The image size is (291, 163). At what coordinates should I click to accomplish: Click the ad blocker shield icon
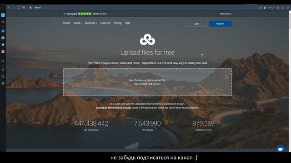[x=265, y=8]
